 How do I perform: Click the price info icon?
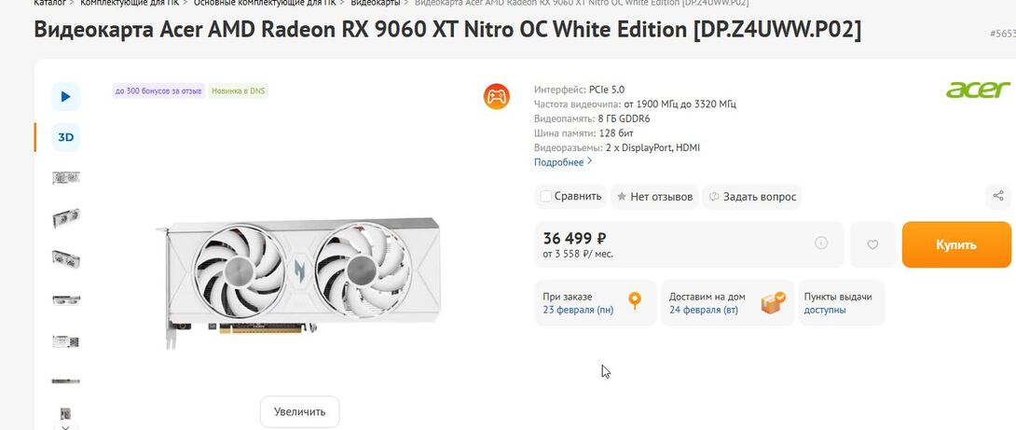pyautogui.click(x=821, y=243)
